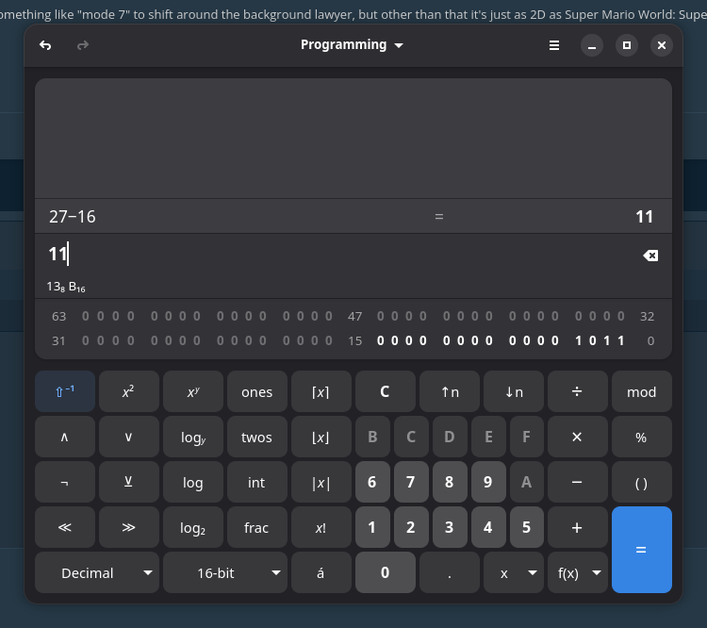
Task: Toggle the bit to the right of the 63 label
Action: [x=86, y=316]
